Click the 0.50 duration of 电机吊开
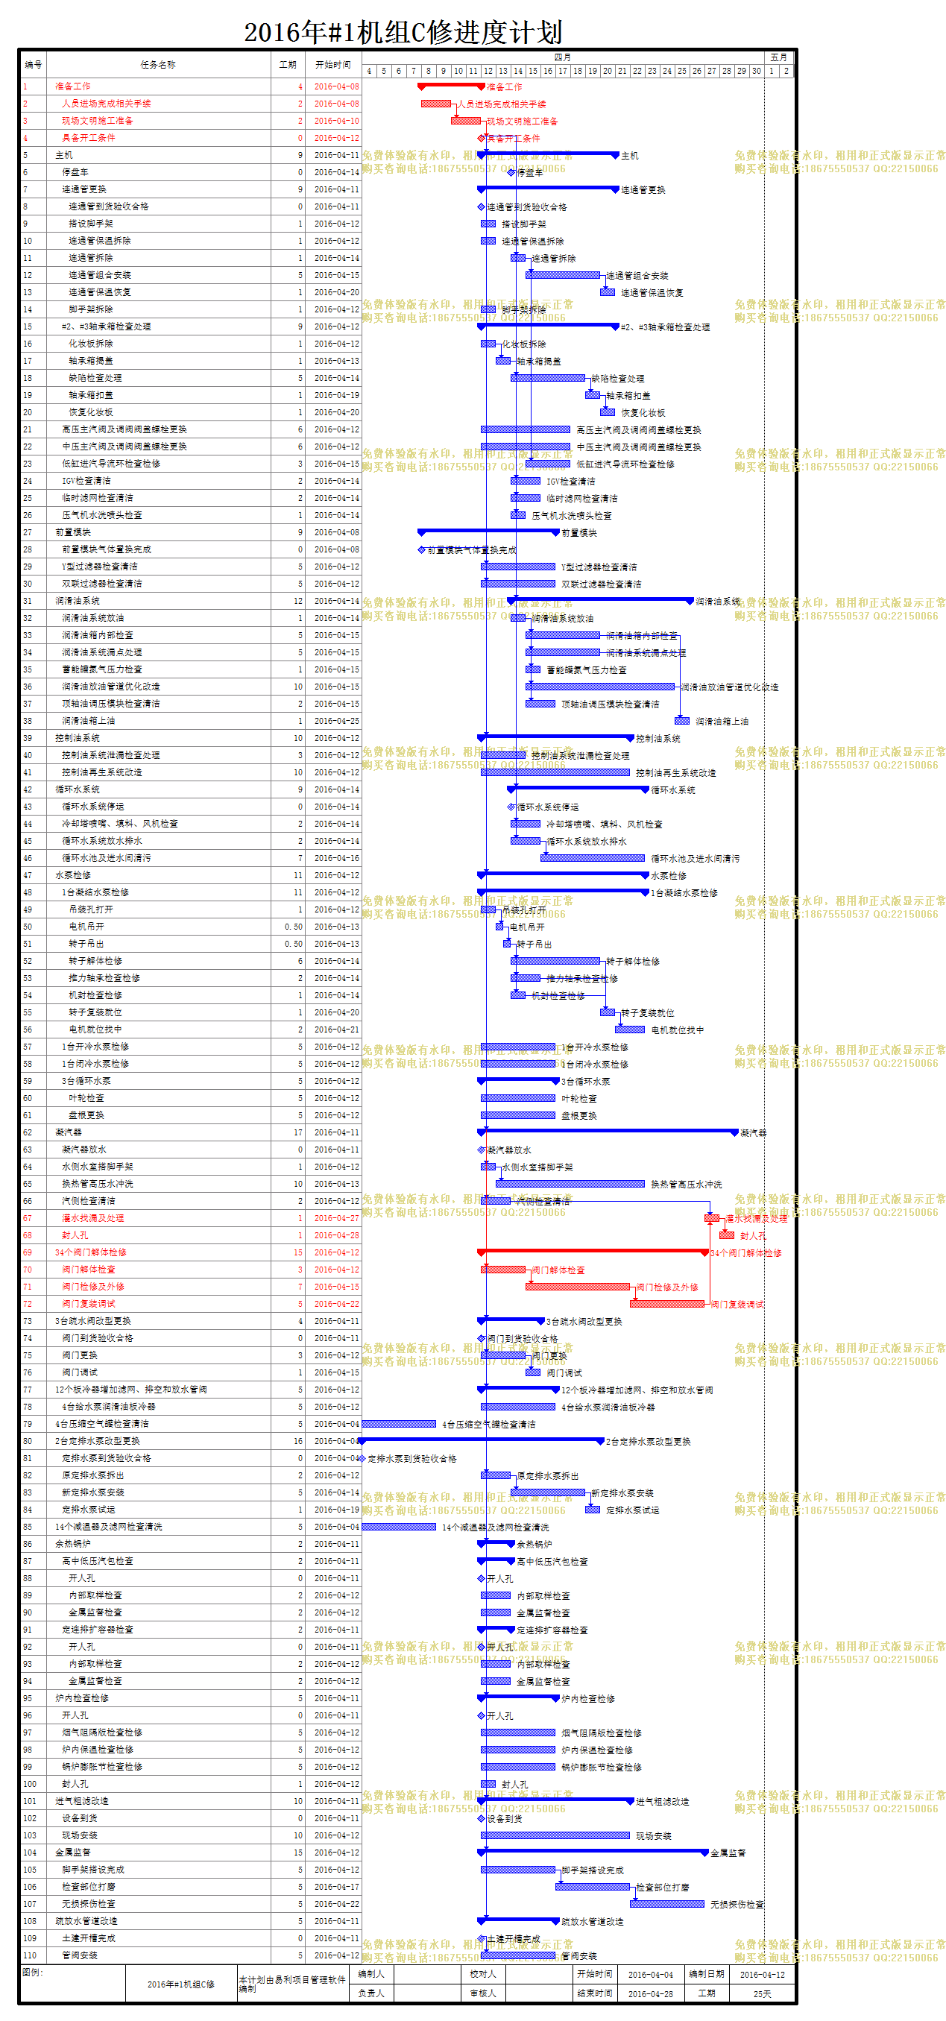 tap(294, 927)
